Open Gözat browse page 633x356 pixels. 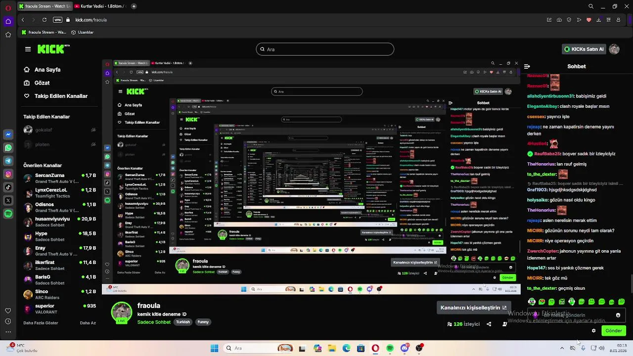pos(37,83)
